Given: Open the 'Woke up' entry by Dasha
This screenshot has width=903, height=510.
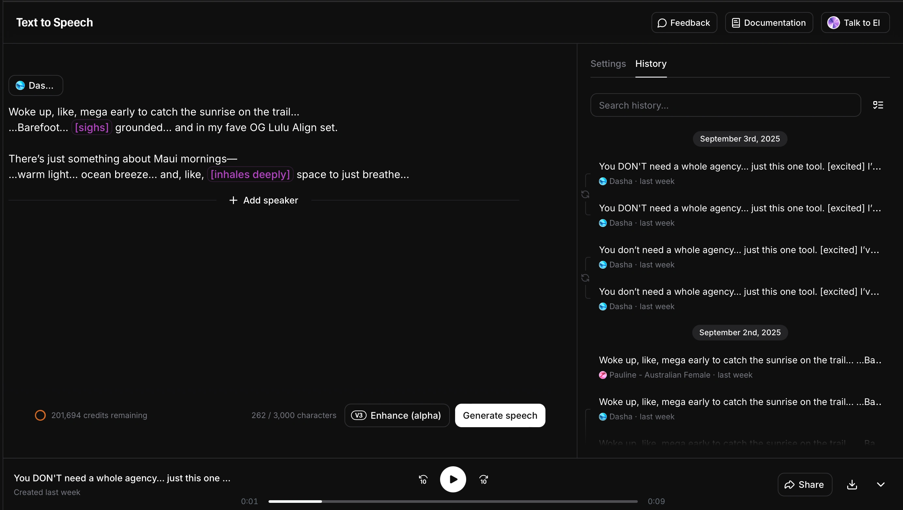Looking at the screenshot, I should (740, 408).
